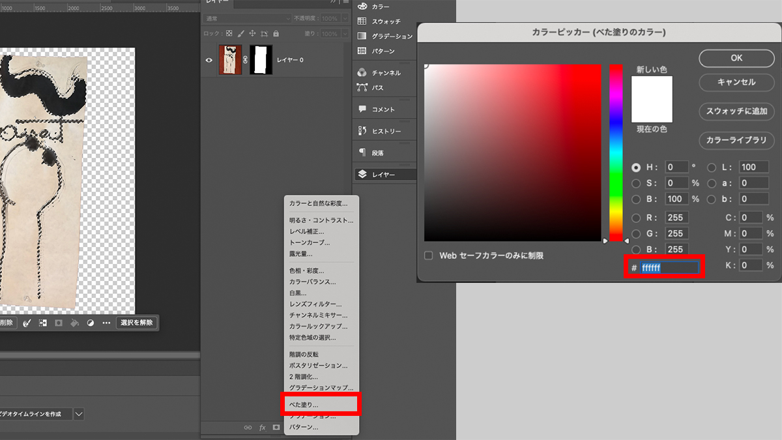The image size is (782, 440).
Task: Uncheck Web セーフカラーのみに制限
Action: coord(429,256)
